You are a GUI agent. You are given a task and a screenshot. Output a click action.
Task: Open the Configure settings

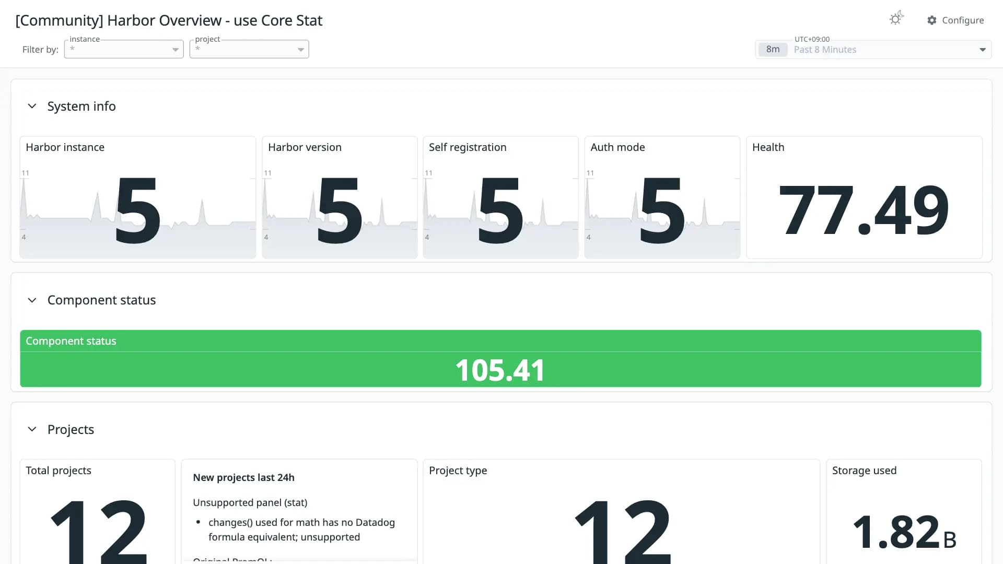click(955, 20)
